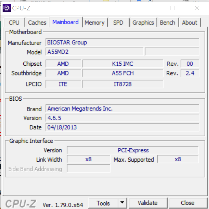Expand the Tools dropdown arrow
This screenshot has height=209, width=209.
pyautogui.click(x=122, y=203)
